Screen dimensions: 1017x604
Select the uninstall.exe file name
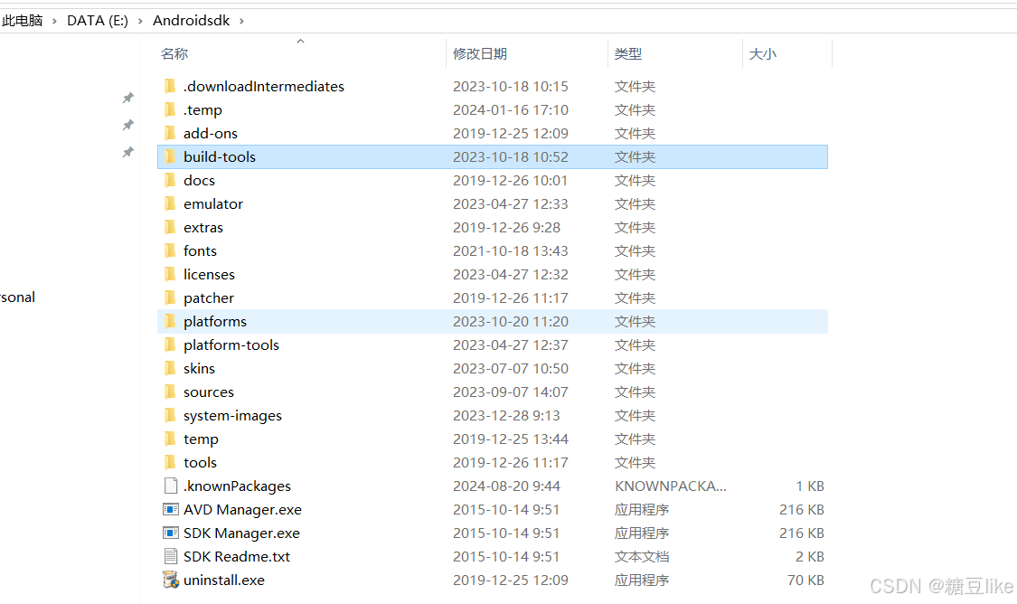[224, 580]
